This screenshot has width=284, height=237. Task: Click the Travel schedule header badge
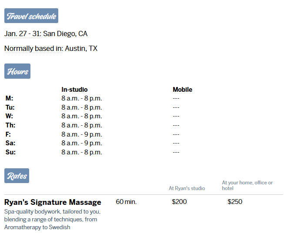pyautogui.click(x=31, y=16)
